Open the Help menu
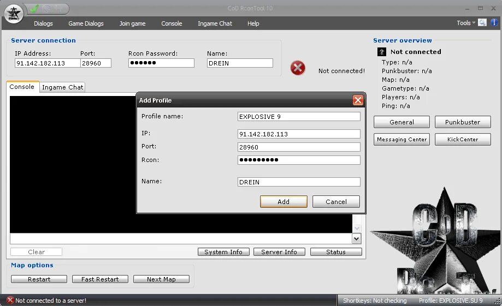Screen dimensions: 502x306 click(253, 23)
